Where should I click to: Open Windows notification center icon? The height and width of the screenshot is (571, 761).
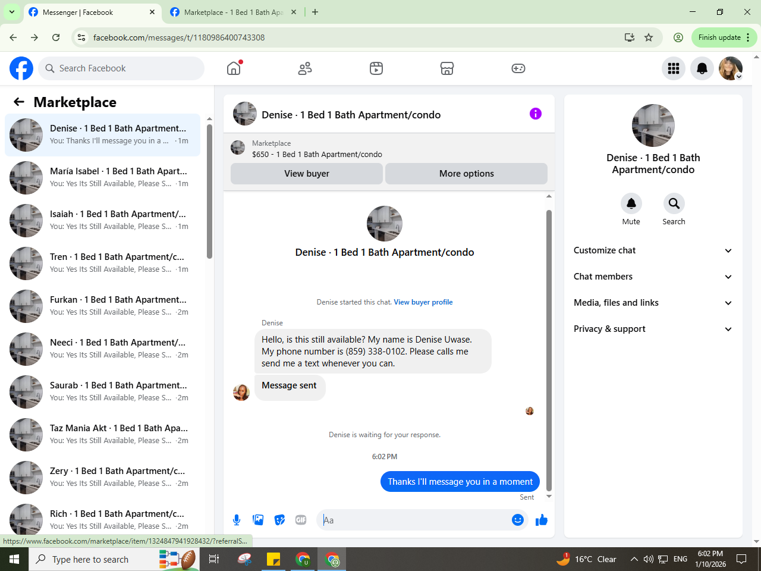coord(741,559)
